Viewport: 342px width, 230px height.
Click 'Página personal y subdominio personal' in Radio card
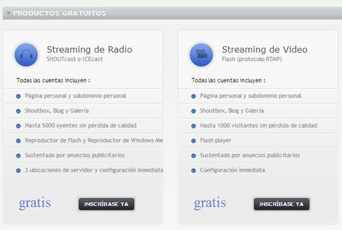(75, 96)
